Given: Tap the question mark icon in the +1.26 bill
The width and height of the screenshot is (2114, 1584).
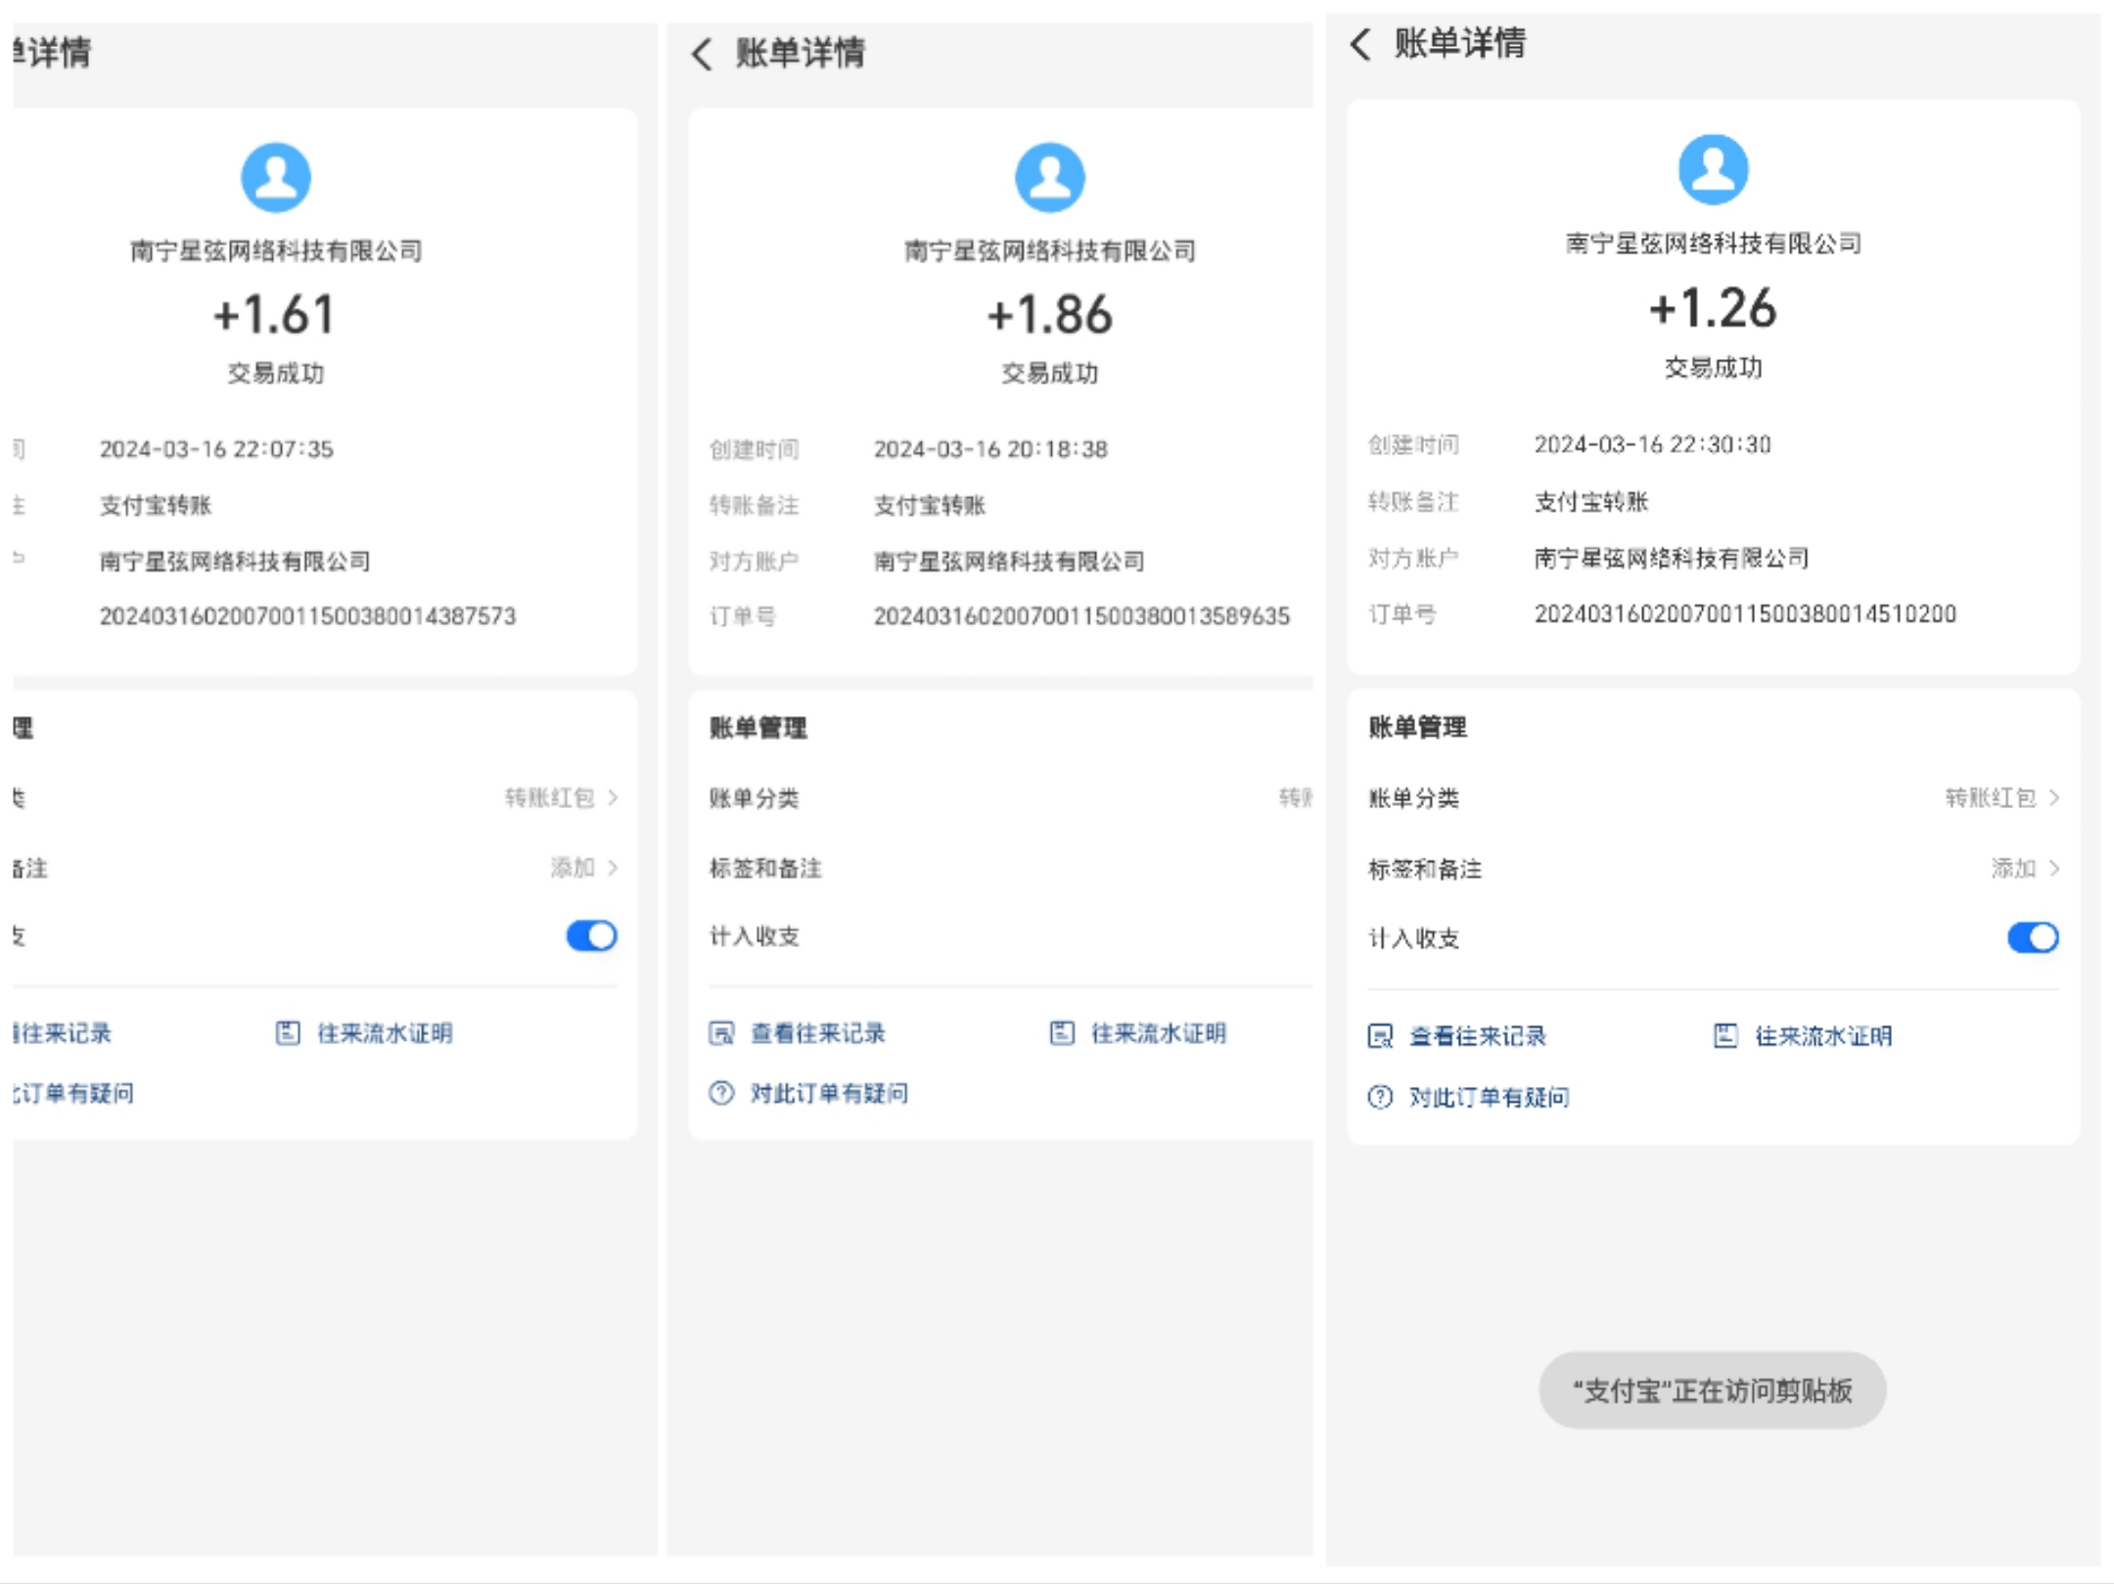Looking at the screenshot, I should pyautogui.click(x=1380, y=1097).
